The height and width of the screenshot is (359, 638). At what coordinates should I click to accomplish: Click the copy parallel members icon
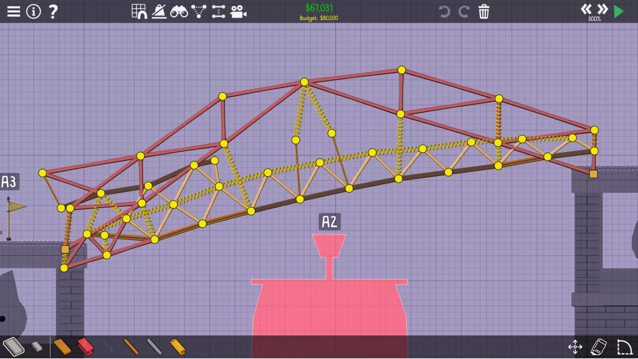point(218,12)
